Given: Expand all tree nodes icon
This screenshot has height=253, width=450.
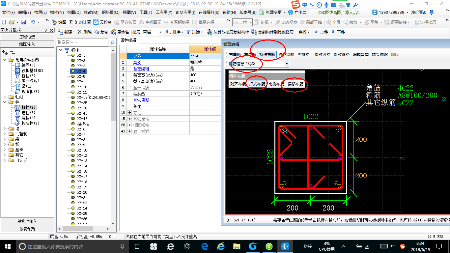Looking at the screenshot, I should [x=5, y=52].
